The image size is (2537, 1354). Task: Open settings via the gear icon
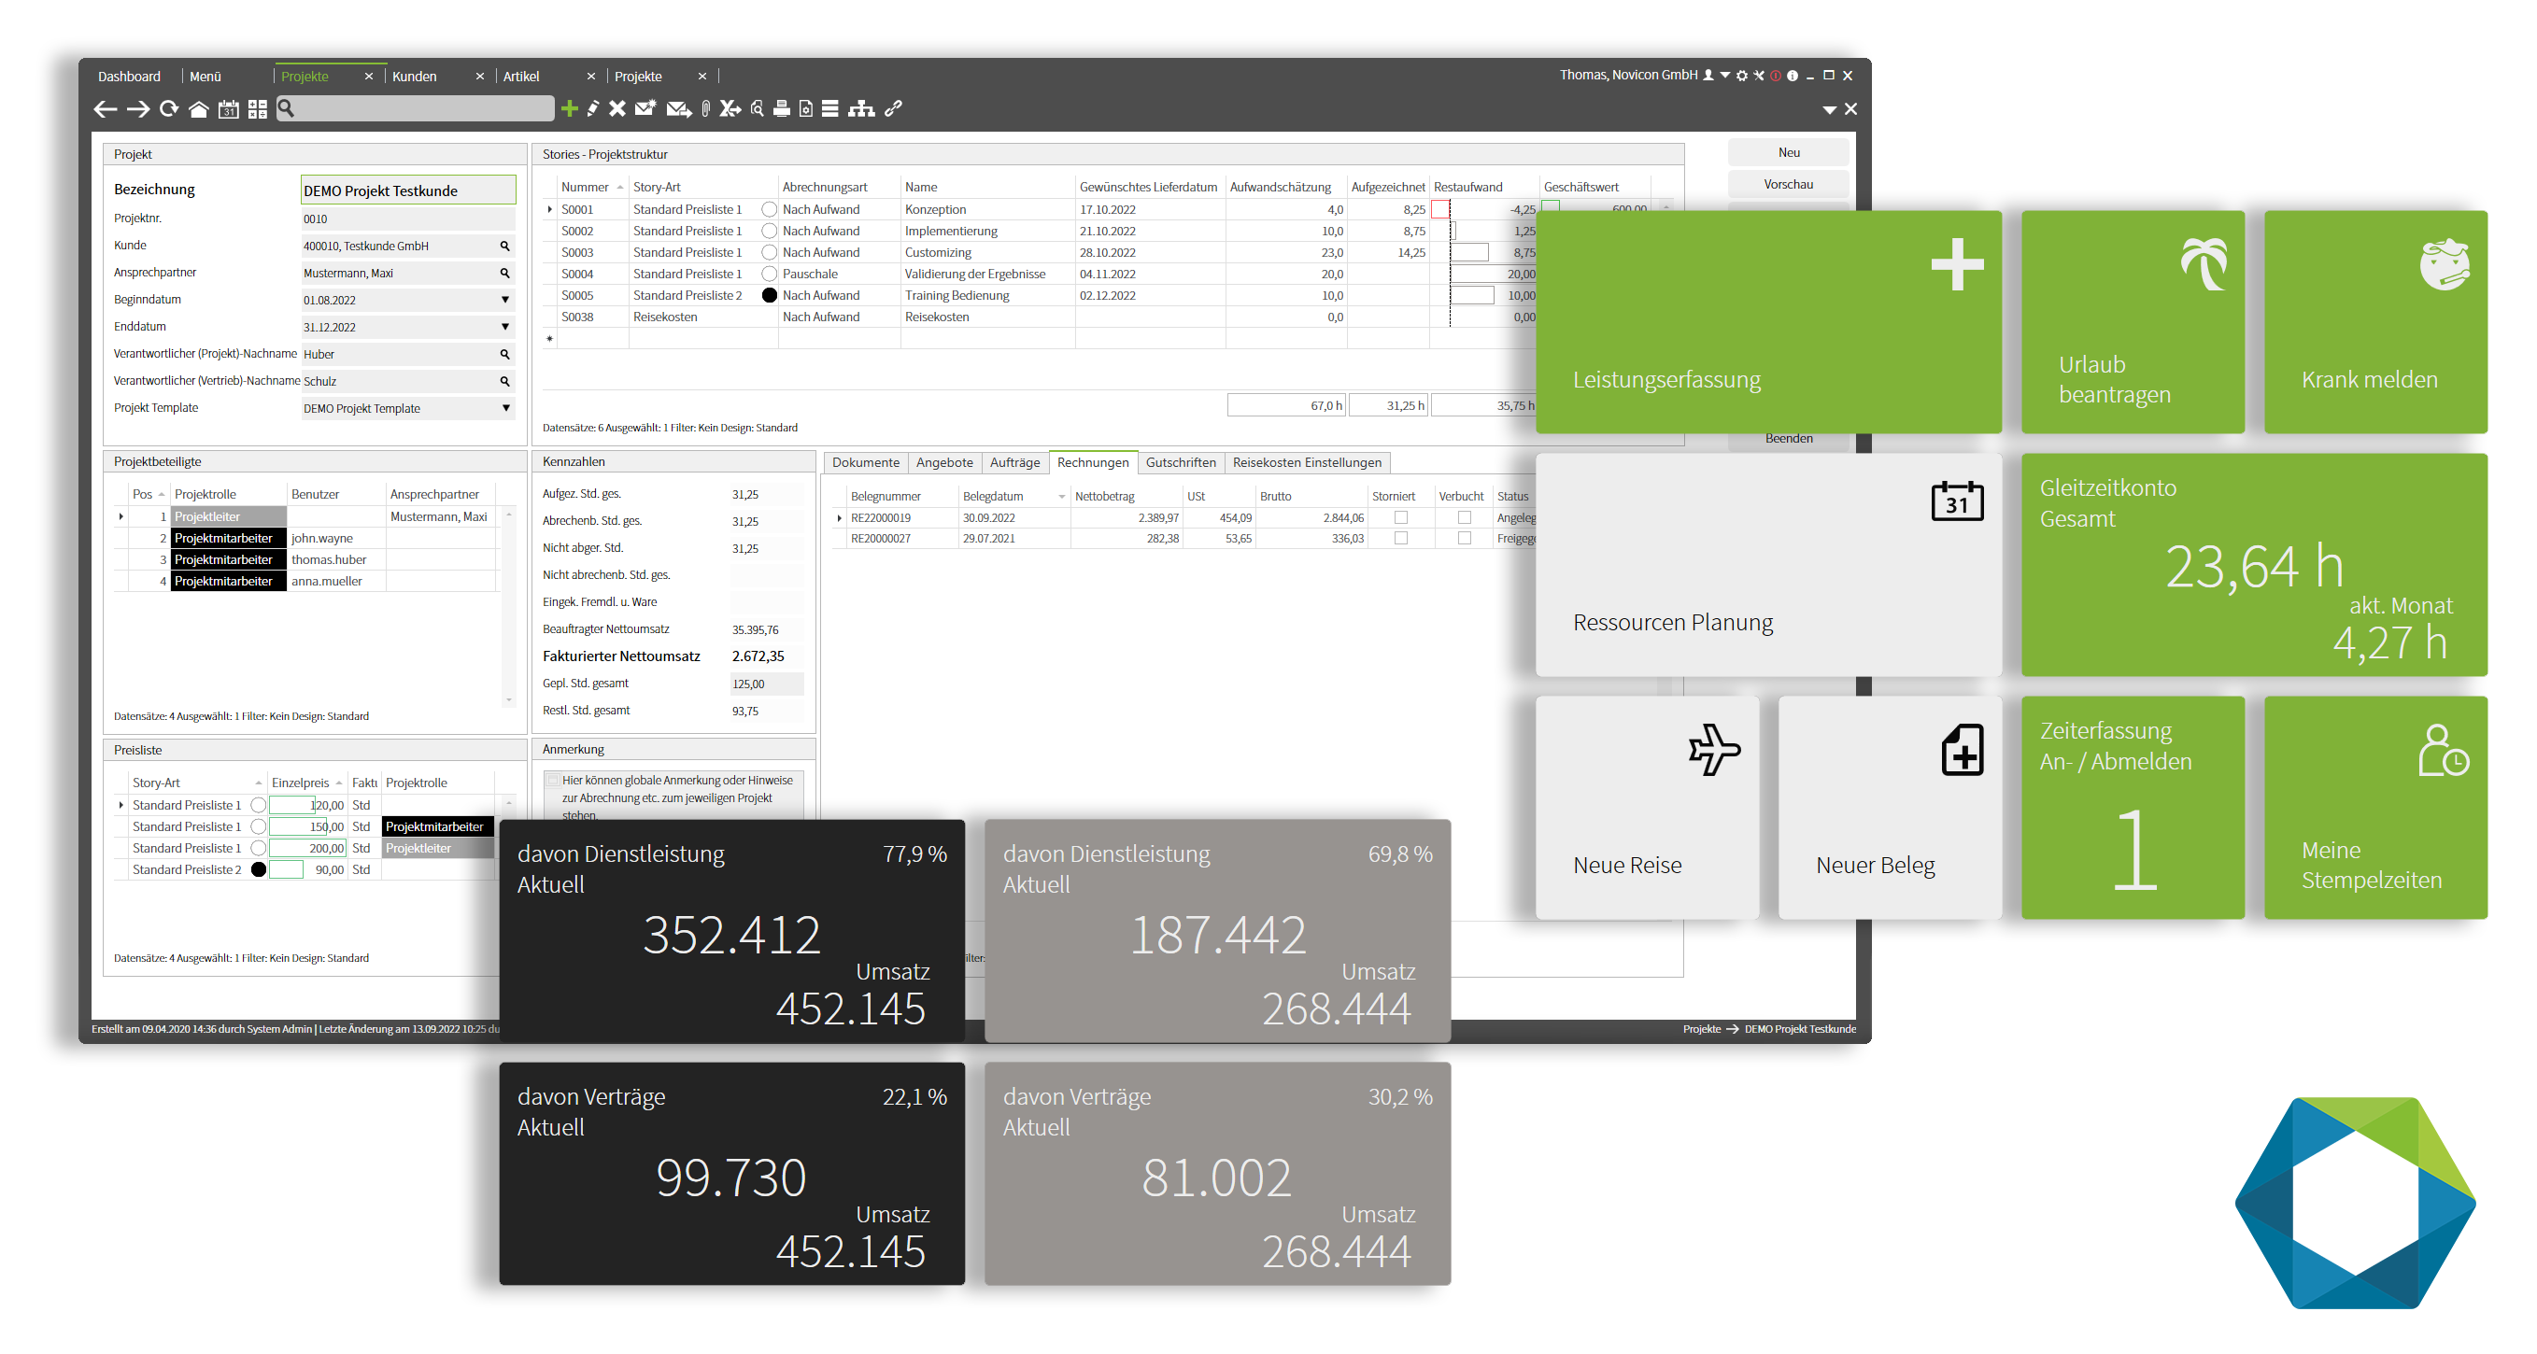tap(1741, 75)
